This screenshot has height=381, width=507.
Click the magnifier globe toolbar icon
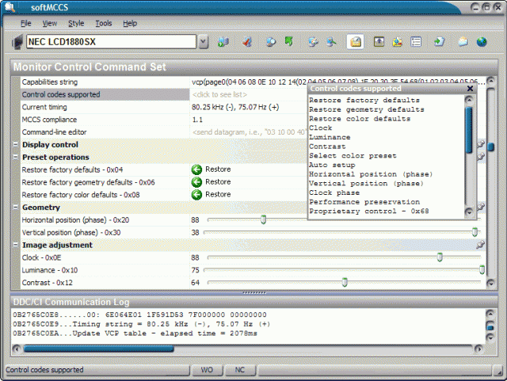[271, 42]
